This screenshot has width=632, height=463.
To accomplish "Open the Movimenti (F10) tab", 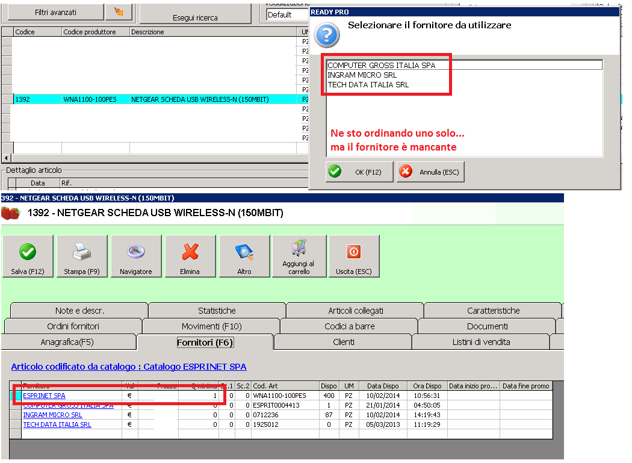I will (212, 326).
